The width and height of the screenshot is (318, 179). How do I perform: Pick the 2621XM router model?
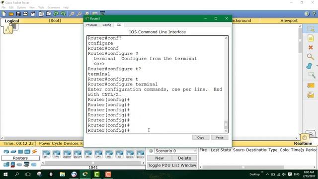[x=78, y=154]
